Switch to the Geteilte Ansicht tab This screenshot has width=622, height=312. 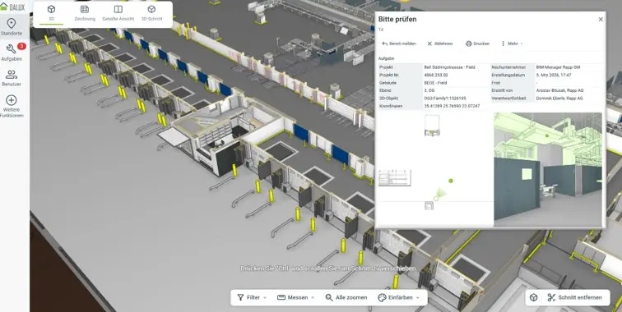click(118, 13)
